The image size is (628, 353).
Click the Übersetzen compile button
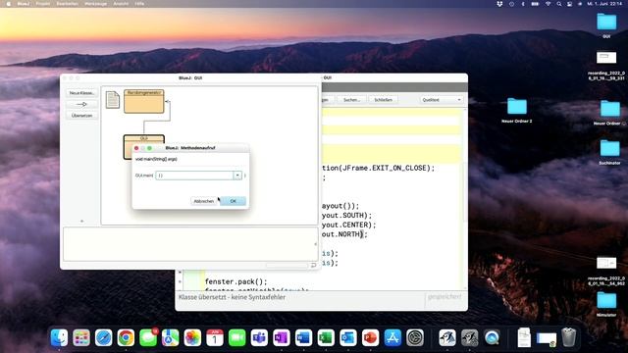click(81, 116)
